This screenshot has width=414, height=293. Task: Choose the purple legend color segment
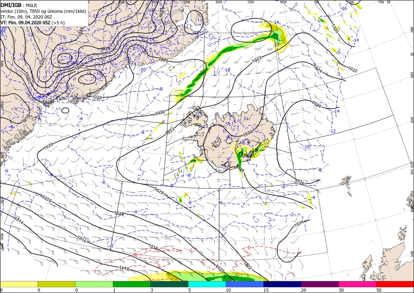coord(320,284)
